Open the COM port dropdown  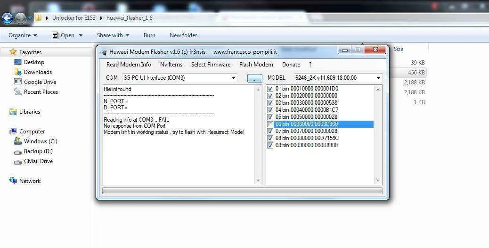coord(233,78)
